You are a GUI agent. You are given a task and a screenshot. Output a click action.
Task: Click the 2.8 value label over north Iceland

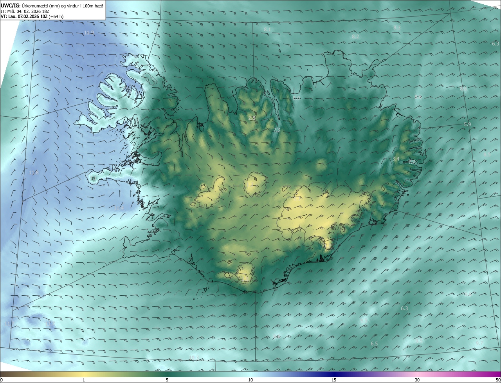pyautogui.click(x=252, y=118)
